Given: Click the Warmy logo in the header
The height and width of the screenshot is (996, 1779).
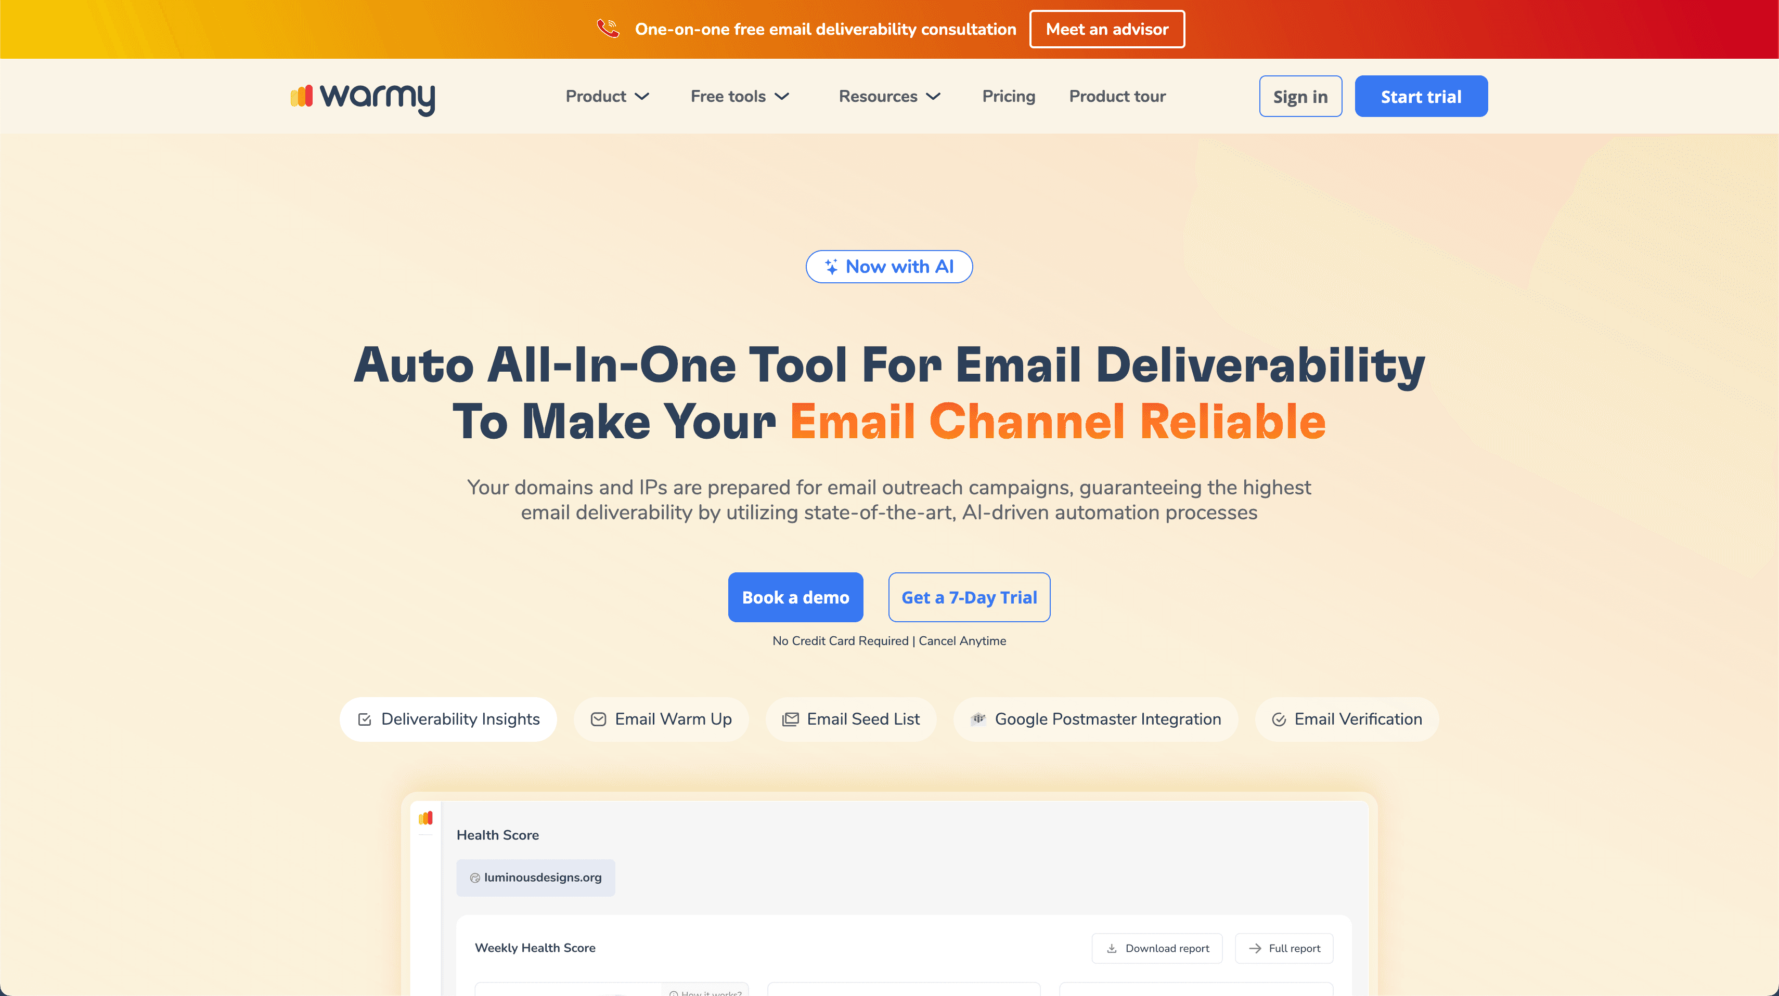Looking at the screenshot, I should click(x=363, y=98).
